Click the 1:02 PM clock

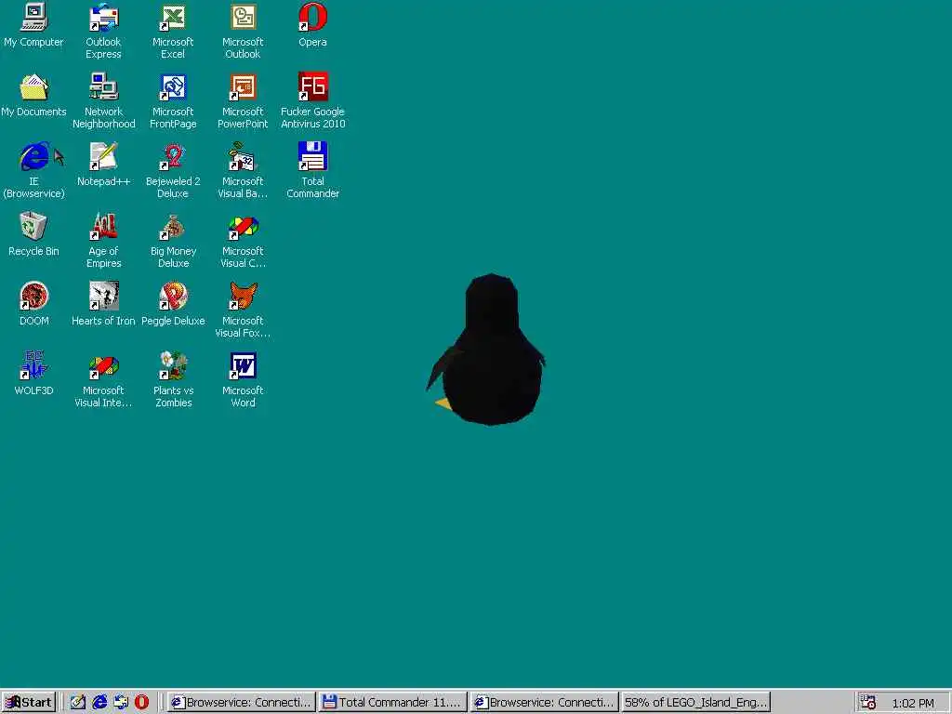(x=913, y=703)
